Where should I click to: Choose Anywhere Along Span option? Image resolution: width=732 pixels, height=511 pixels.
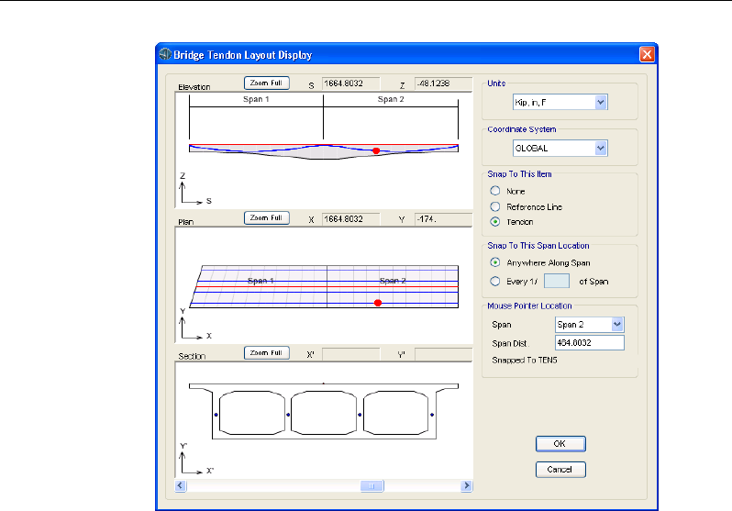pyautogui.click(x=496, y=263)
